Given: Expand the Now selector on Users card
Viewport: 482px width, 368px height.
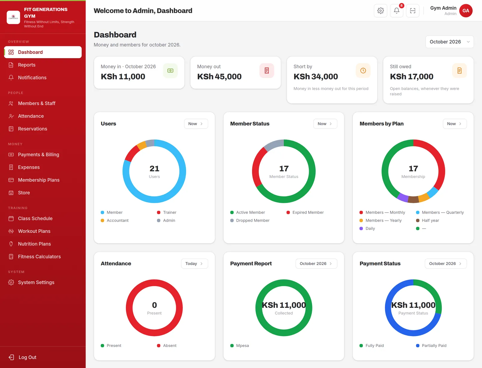Looking at the screenshot, I should point(196,124).
